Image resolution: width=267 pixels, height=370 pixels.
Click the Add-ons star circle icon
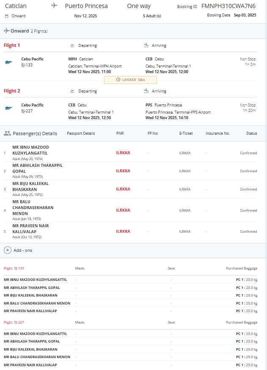click(x=8, y=250)
